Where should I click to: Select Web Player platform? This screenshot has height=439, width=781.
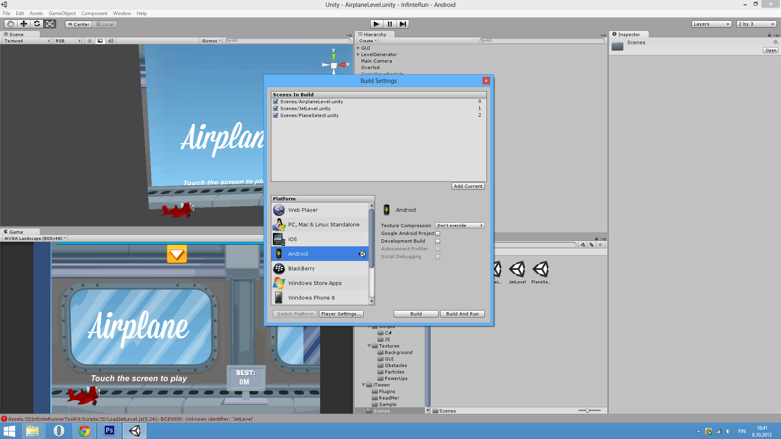tap(320, 210)
